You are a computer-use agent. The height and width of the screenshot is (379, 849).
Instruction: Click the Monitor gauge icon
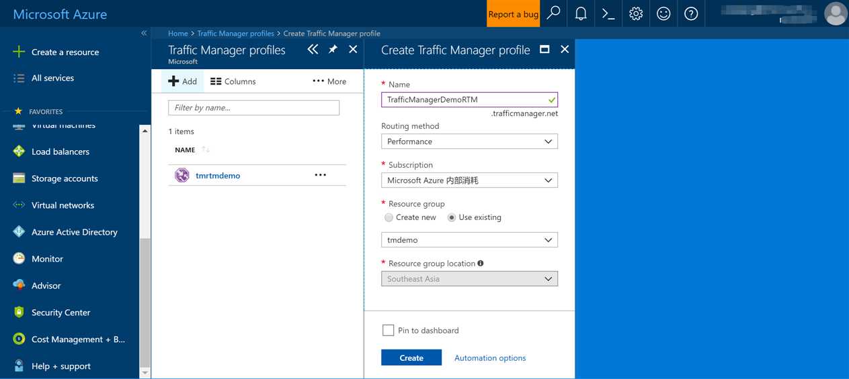pyautogui.click(x=19, y=259)
